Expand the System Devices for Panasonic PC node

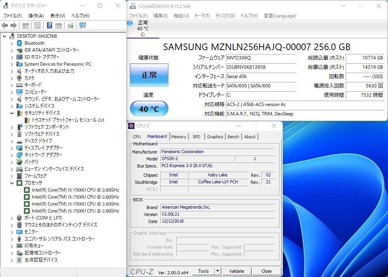click(12, 64)
